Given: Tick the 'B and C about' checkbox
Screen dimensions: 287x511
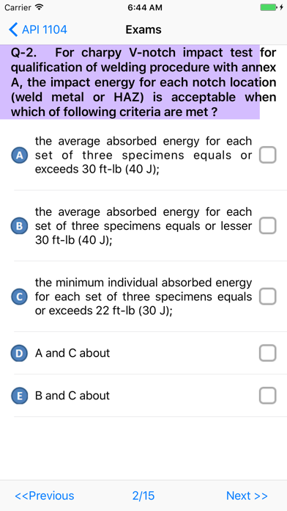Looking at the screenshot, I should (267, 396).
